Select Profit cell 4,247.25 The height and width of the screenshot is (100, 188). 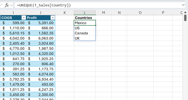coord(41,90)
